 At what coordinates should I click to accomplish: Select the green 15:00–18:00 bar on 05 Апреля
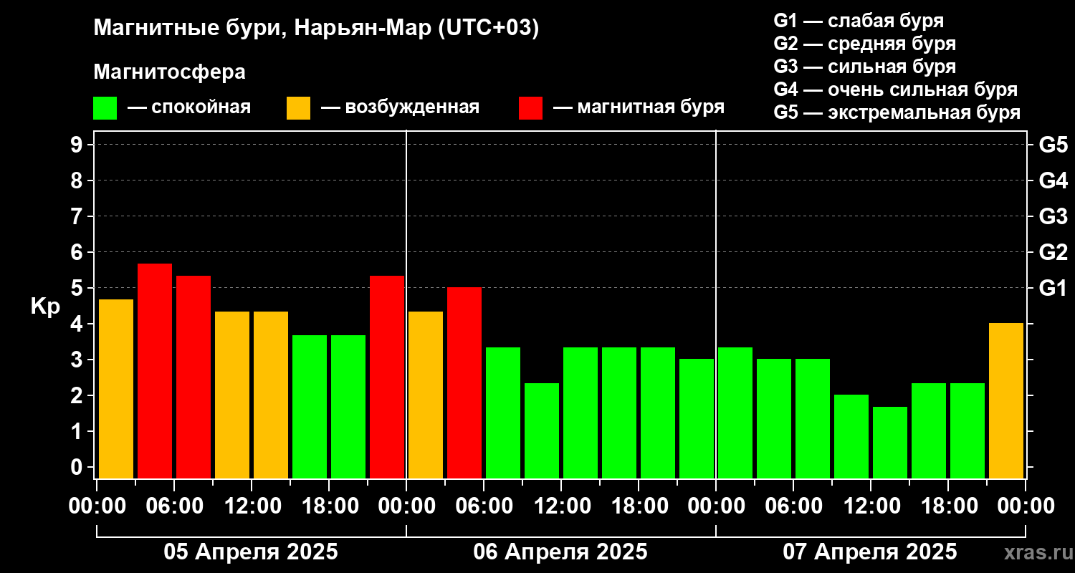point(310,407)
